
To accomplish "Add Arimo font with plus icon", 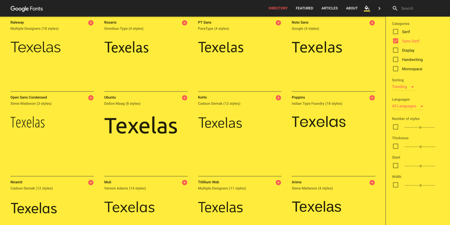I will pos(372,182).
